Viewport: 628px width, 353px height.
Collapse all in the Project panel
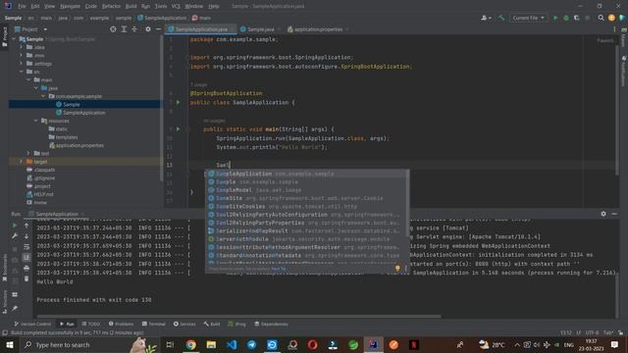(x=134, y=29)
